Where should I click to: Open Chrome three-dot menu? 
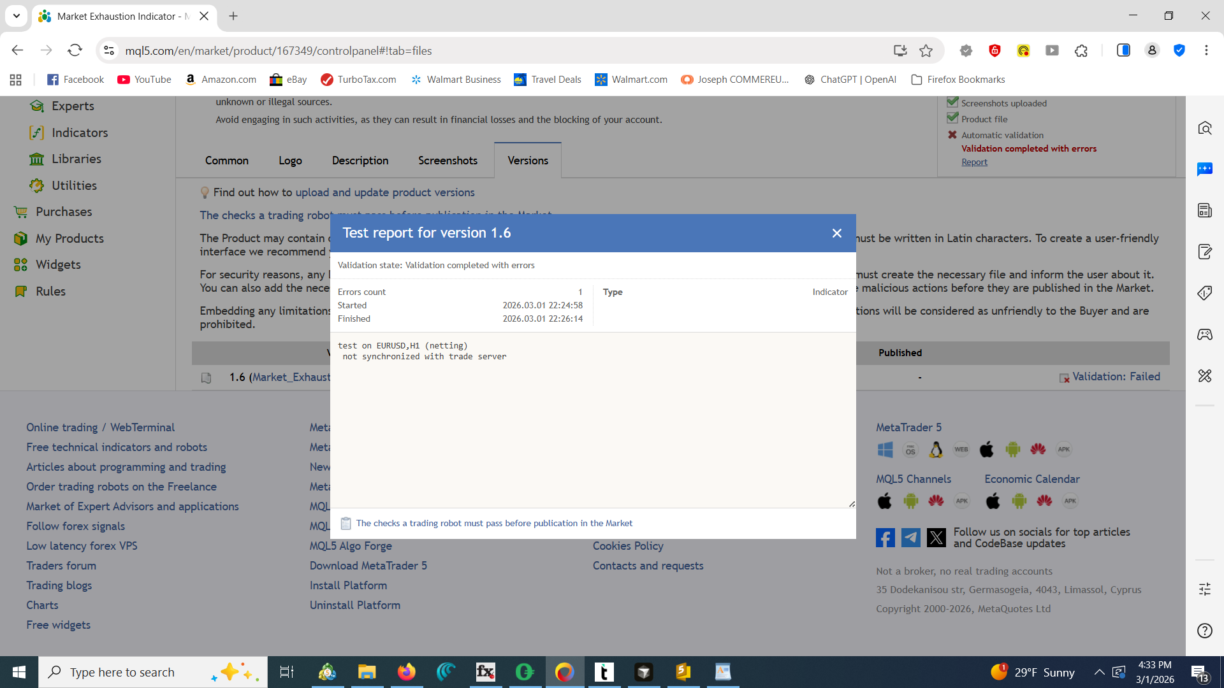(1206, 51)
